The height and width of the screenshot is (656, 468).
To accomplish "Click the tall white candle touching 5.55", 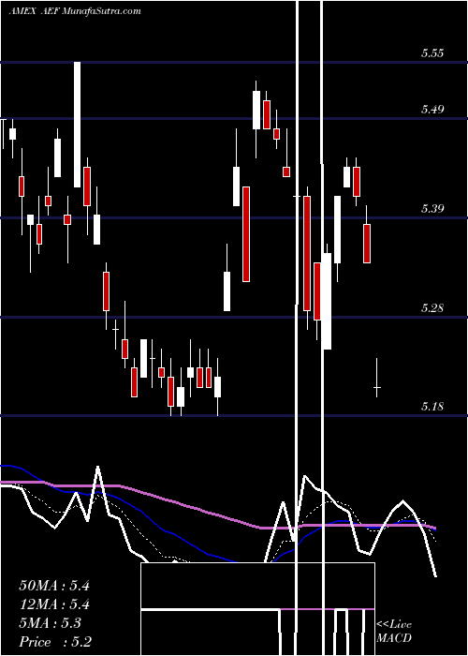I will pyautogui.click(x=78, y=125).
